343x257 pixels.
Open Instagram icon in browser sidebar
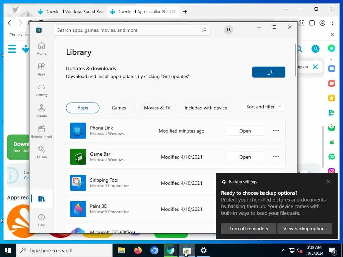(332, 171)
